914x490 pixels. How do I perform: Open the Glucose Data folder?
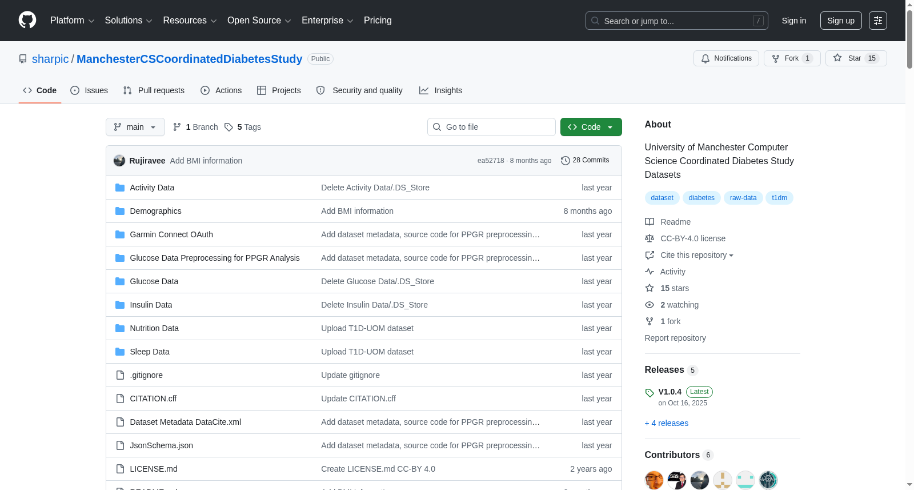154,281
